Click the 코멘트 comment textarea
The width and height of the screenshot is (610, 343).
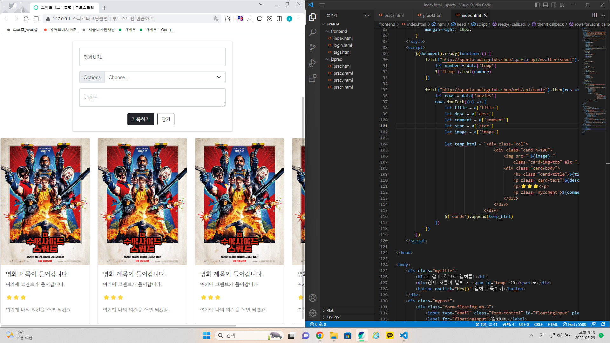152,98
